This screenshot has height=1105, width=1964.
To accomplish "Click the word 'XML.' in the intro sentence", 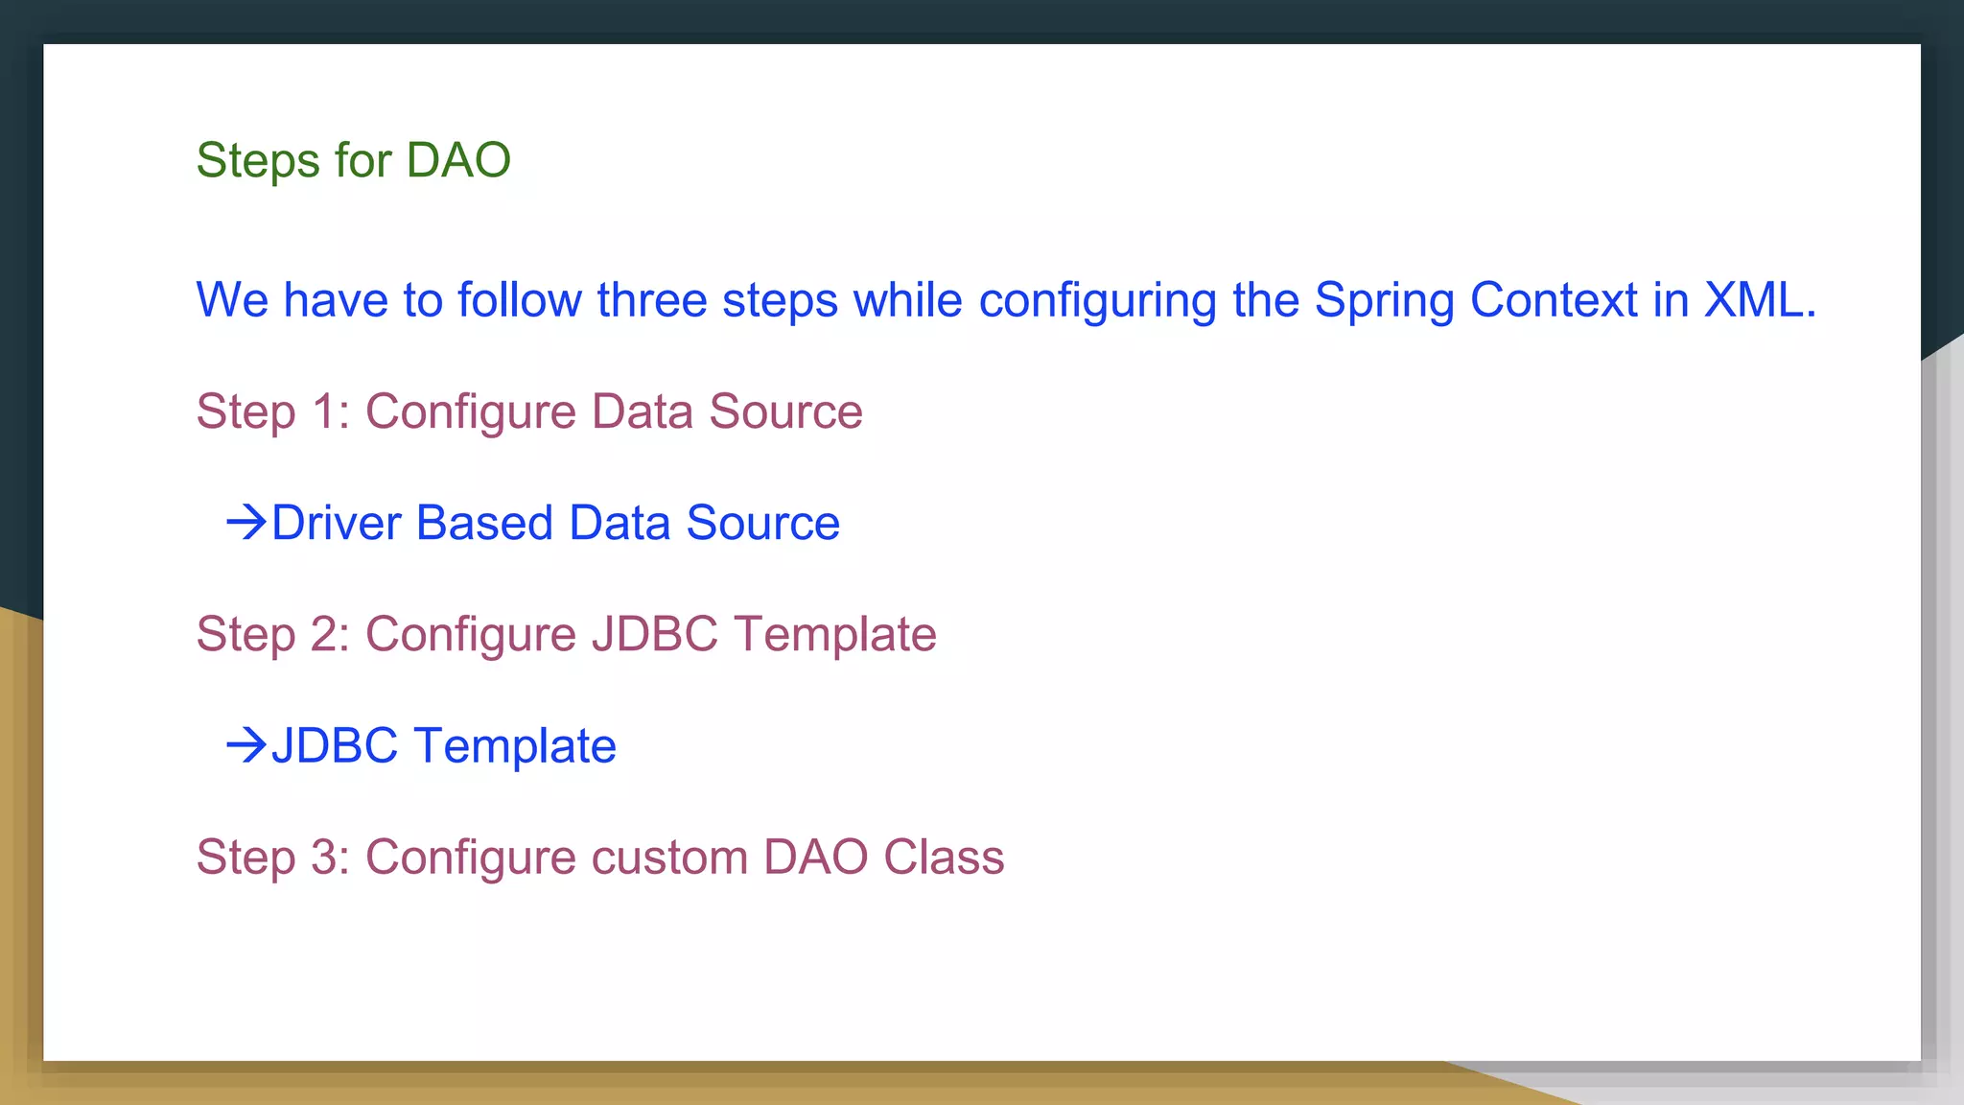I will click(1760, 300).
